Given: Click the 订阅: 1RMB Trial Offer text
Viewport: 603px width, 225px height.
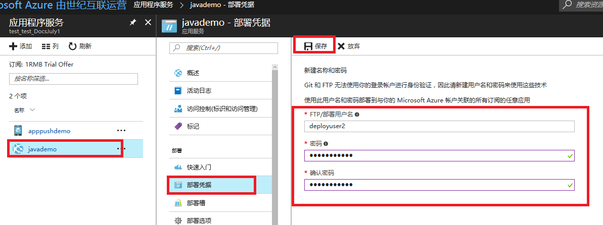Looking at the screenshot, I should tap(41, 64).
